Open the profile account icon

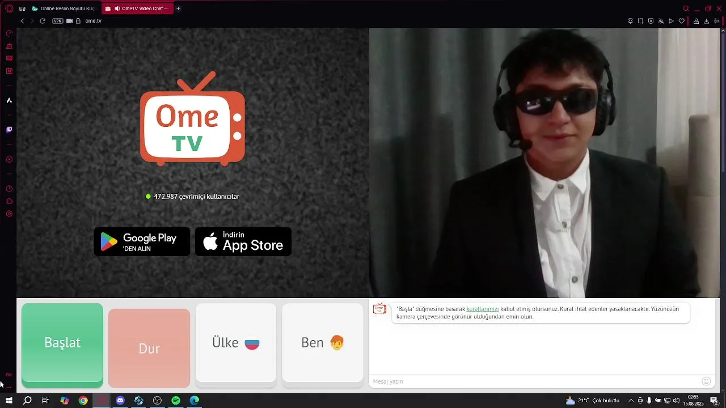(696, 21)
